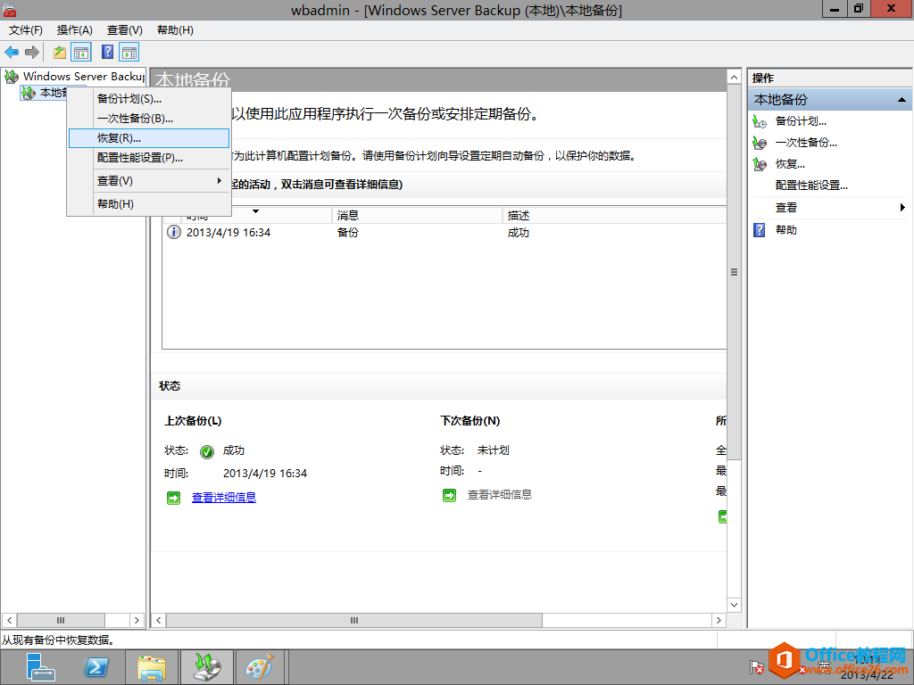This screenshot has width=914, height=685.
Task: Click the back arrow toolbar icon
Action: point(12,53)
